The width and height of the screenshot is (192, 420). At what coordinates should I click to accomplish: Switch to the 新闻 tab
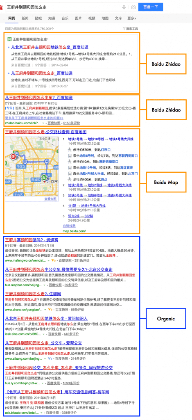tap(25, 18)
